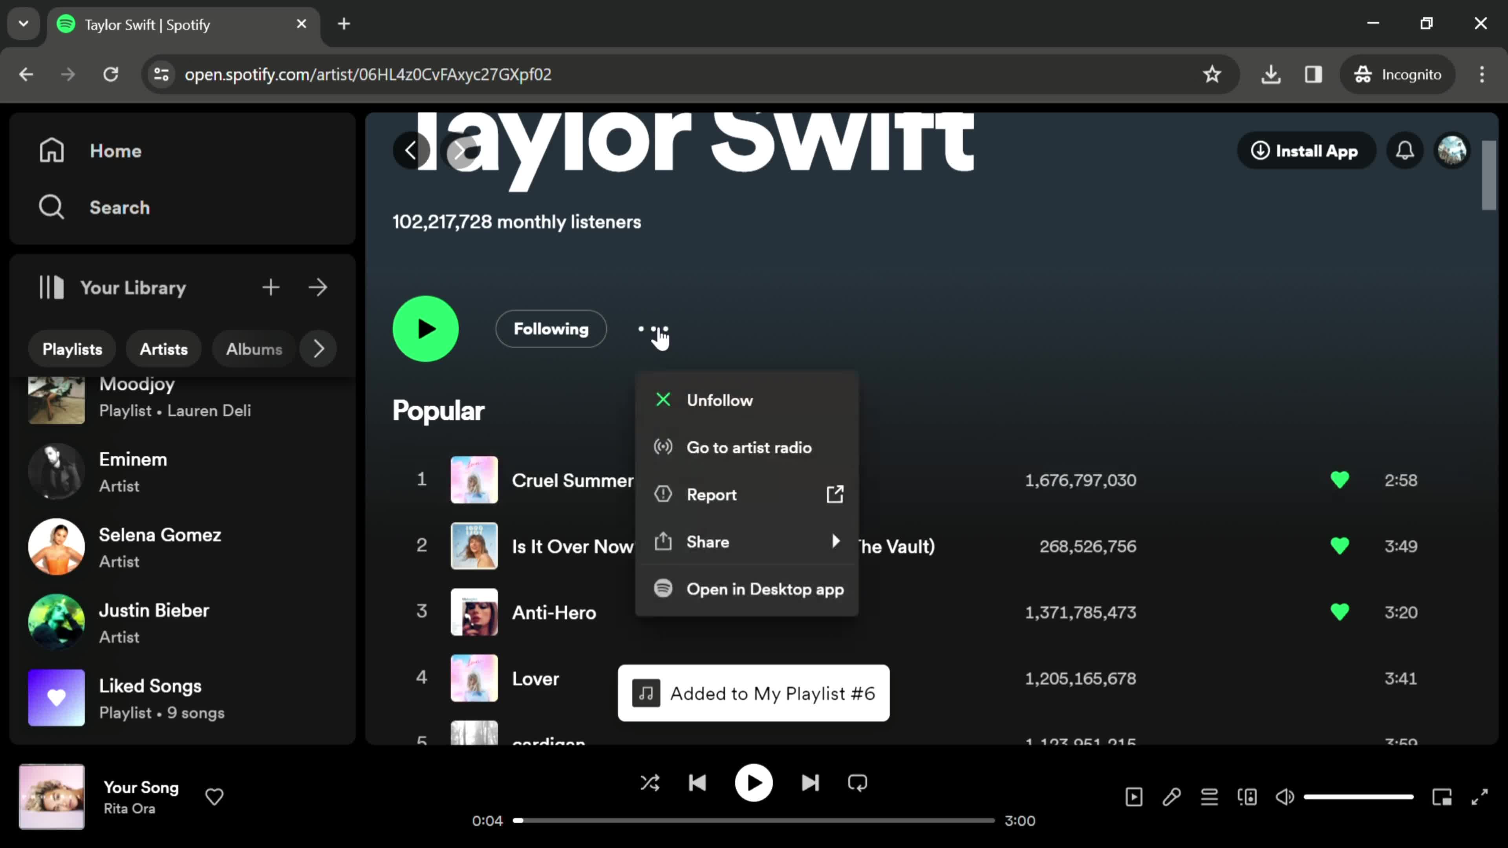The image size is (1508, 848).
Task: Select the Artists filter chip
Action: [164, 349]
